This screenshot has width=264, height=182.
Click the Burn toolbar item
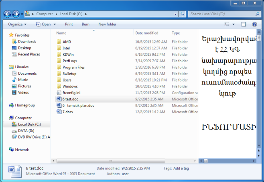85,24
